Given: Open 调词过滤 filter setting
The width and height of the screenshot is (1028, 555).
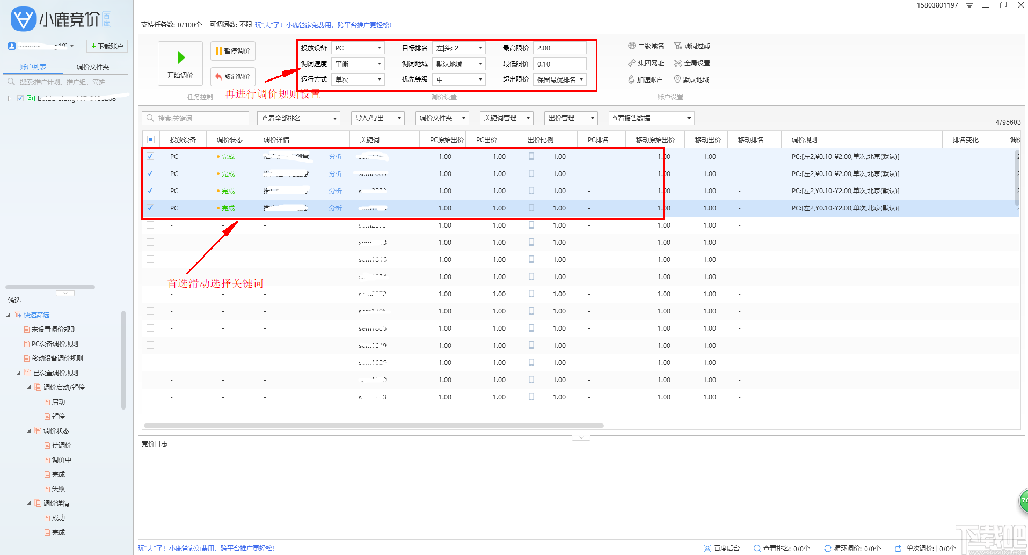Looking at the screenshot, I should click(692, 46).
